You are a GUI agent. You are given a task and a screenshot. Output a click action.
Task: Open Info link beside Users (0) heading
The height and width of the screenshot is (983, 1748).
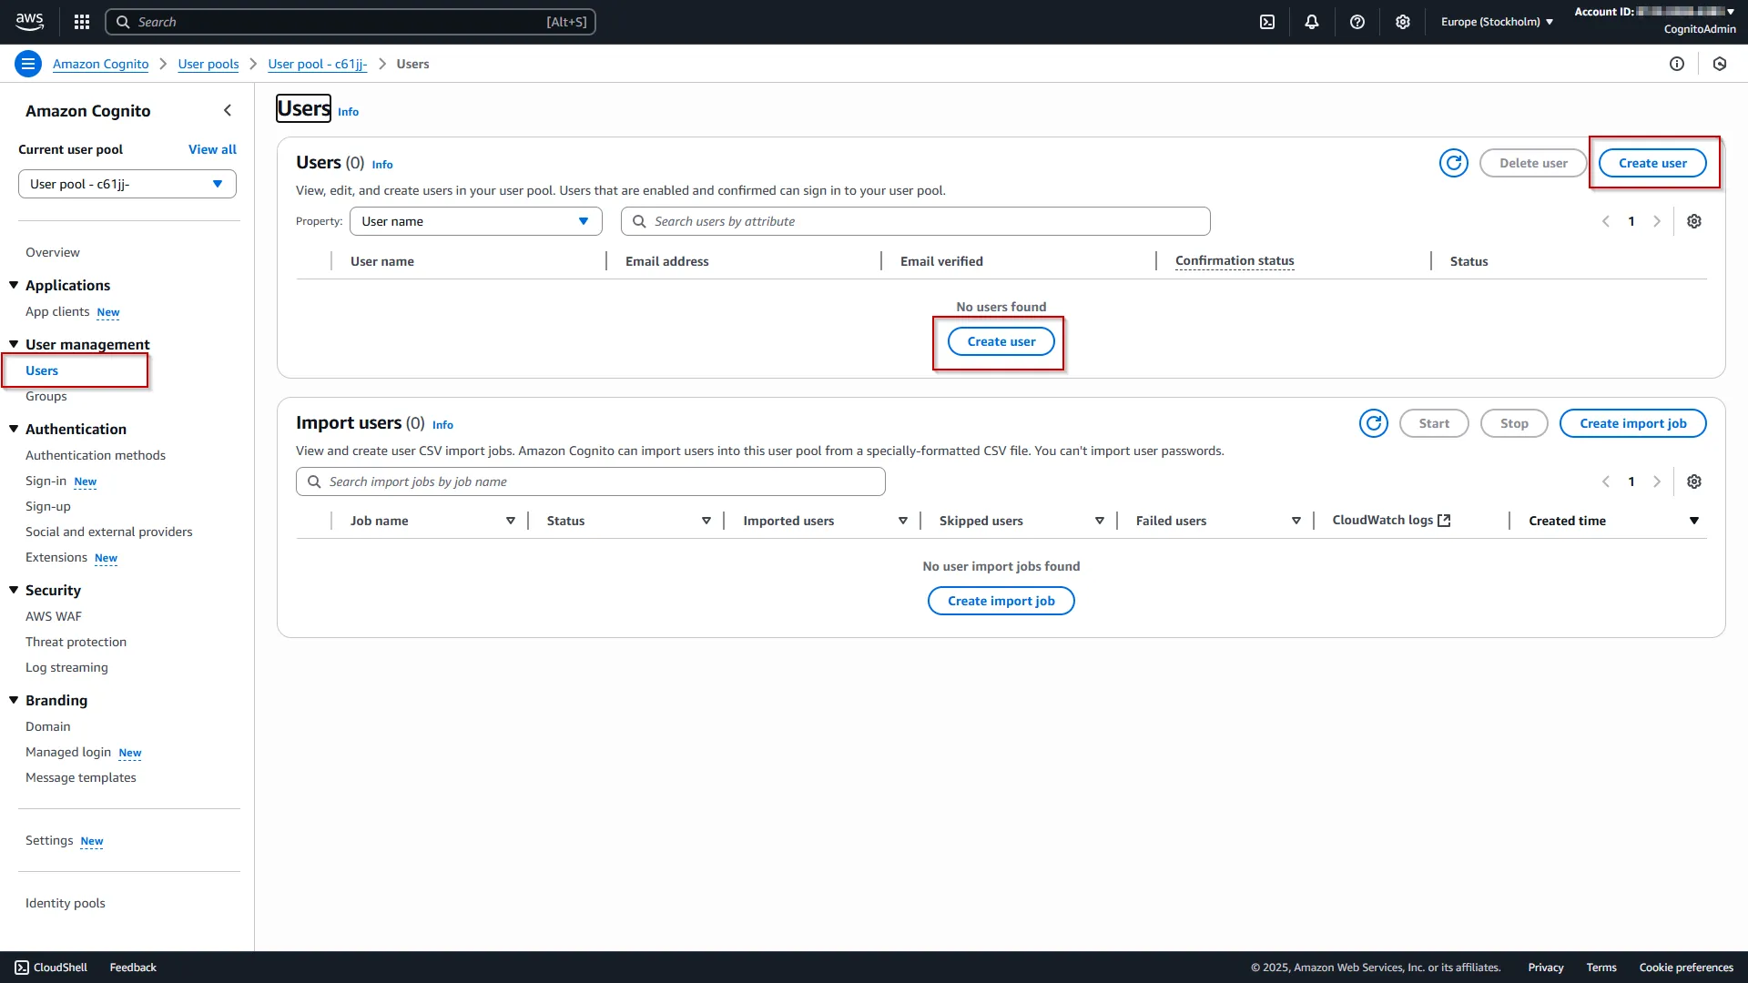pyautogui.click(x=382, y=165)
